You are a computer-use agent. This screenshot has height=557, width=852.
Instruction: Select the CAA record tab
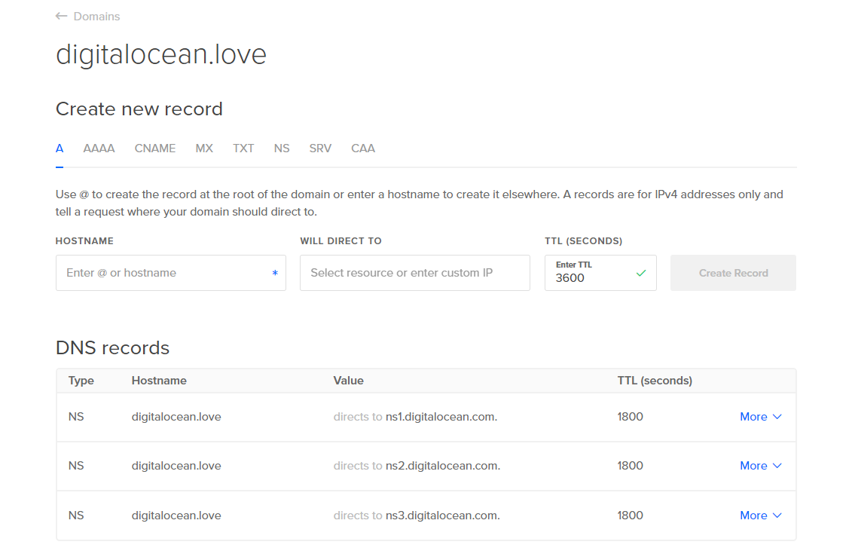click(x=363, y=148)
